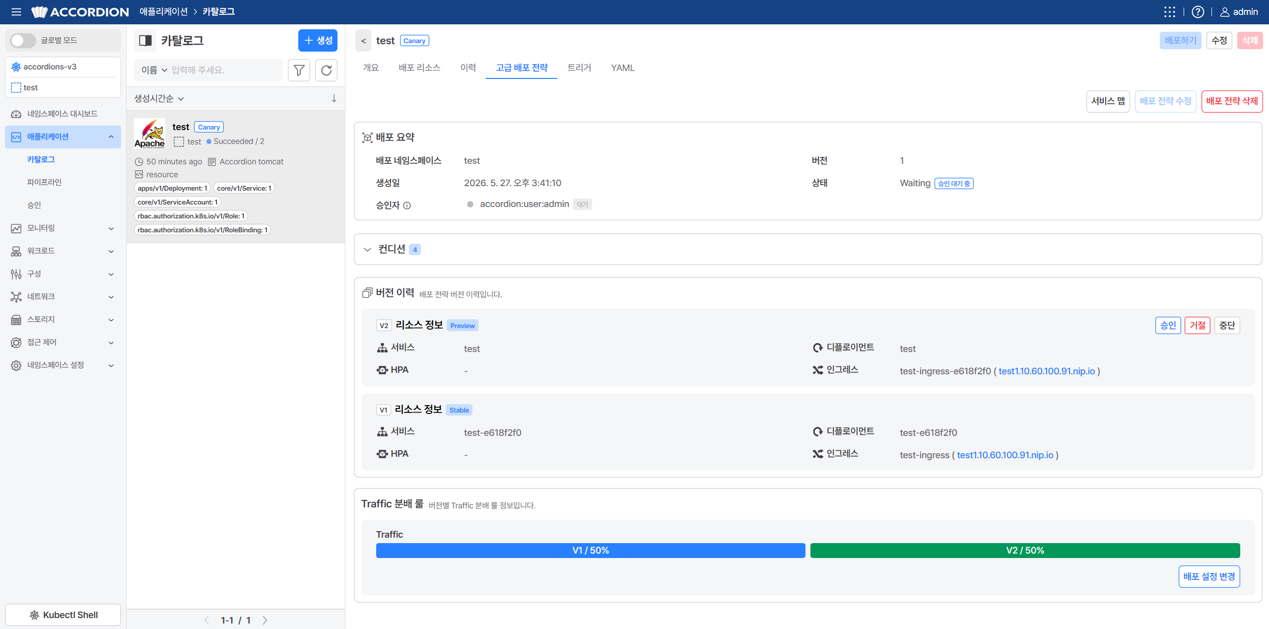Viewport: 1269px width, 629px height.
Task: Expand the Storage sidebar menu
Action: (x=63, y=319)
